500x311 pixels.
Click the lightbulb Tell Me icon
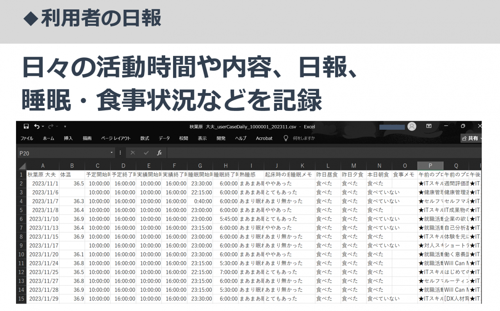tap(286, 138)
